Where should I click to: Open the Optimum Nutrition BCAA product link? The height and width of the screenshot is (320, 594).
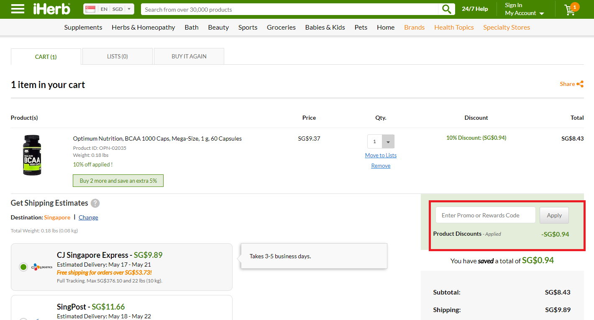pyautogui.click(x=157, y=139)
